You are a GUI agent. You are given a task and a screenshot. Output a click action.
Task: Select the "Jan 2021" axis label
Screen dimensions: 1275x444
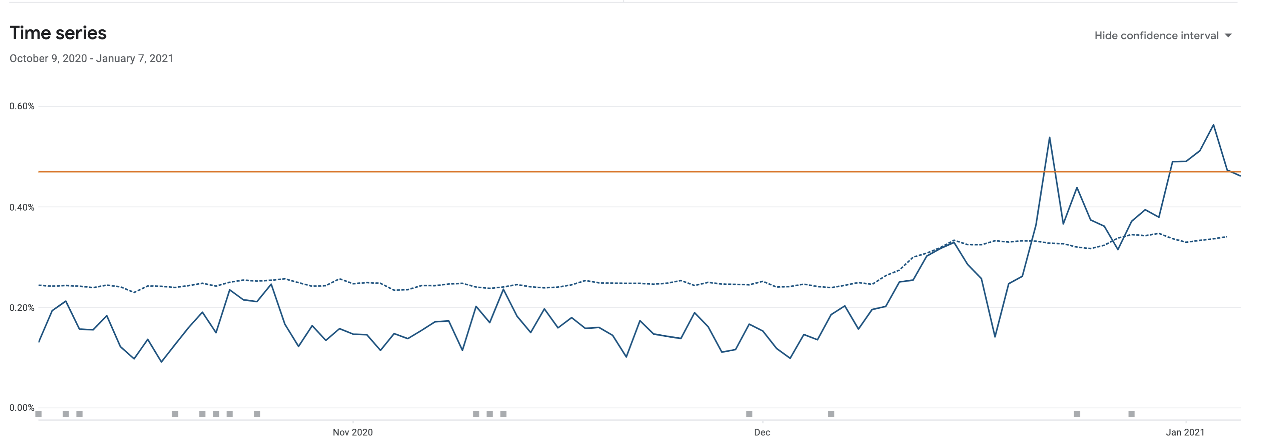coord(1185,432)
